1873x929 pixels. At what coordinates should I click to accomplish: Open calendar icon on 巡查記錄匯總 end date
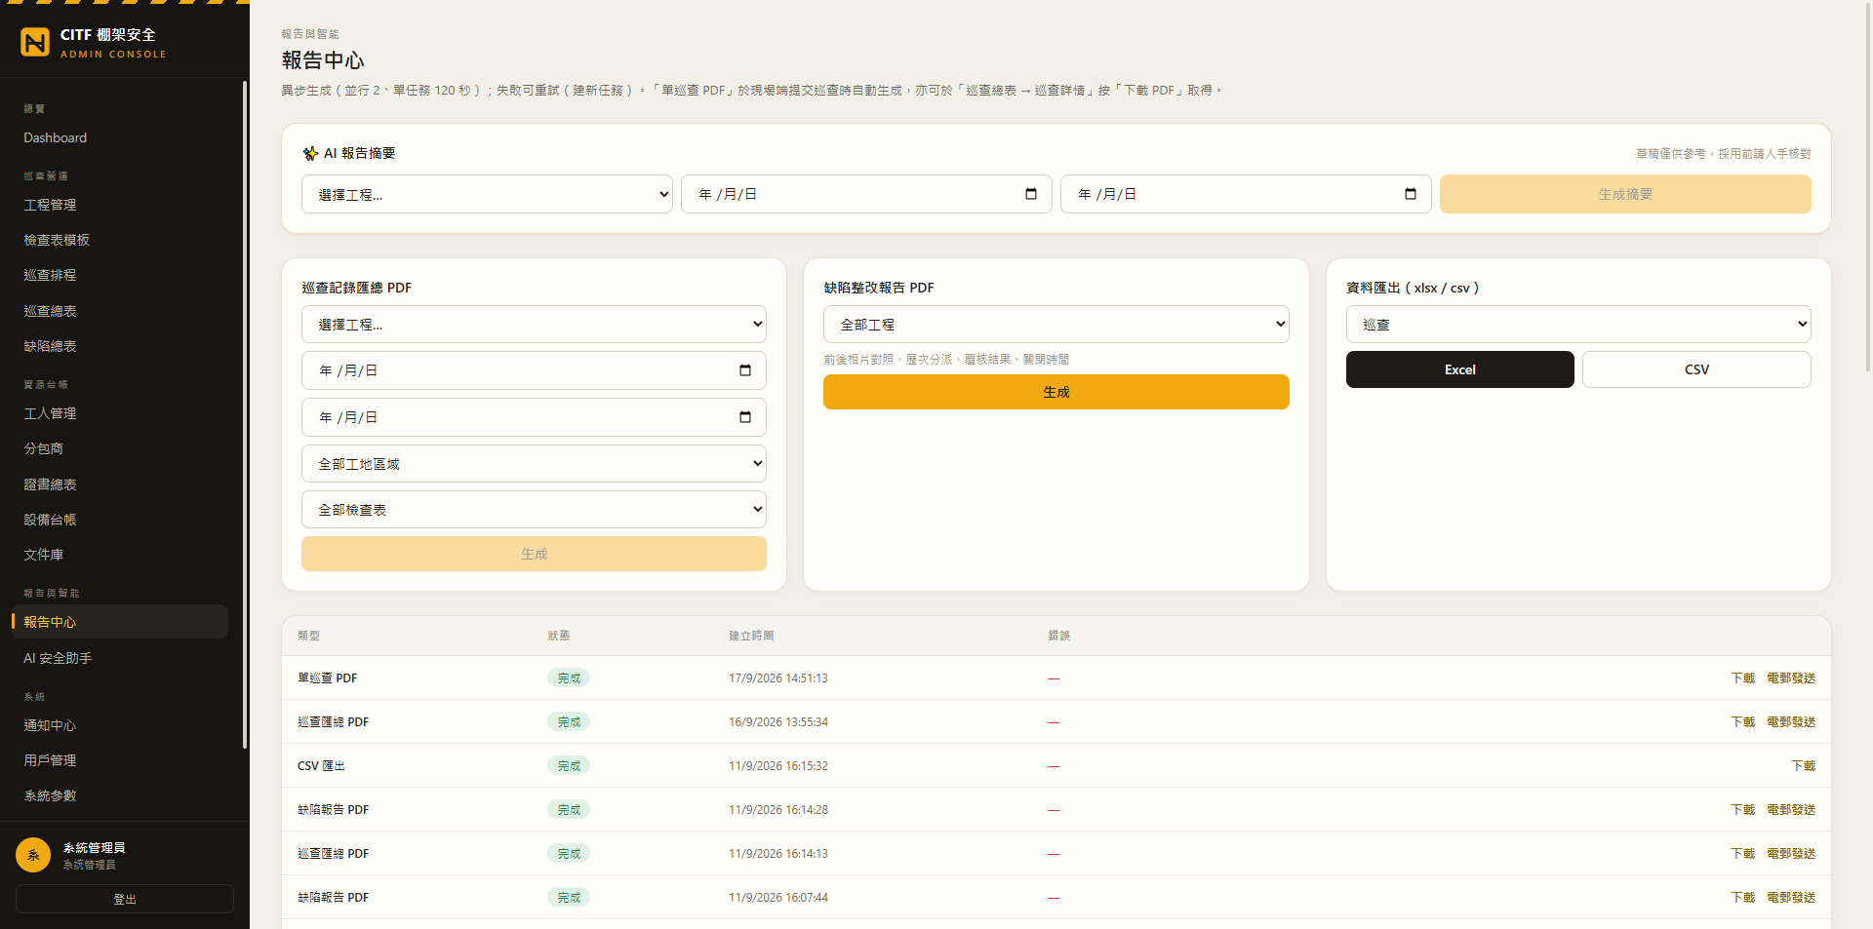(x=745, y=417)
